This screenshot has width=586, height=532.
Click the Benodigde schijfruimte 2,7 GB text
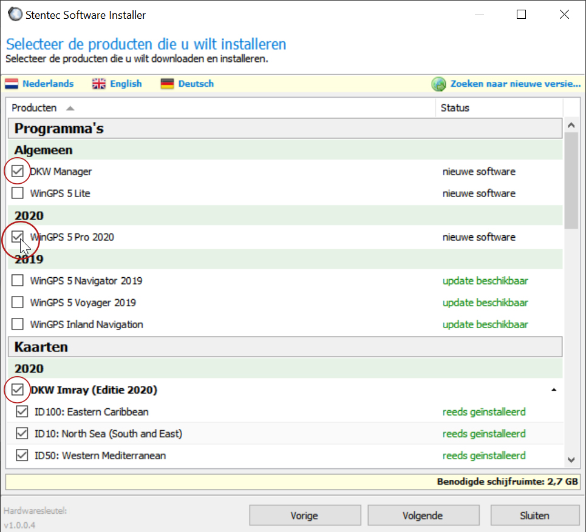(x=508, y=482)
